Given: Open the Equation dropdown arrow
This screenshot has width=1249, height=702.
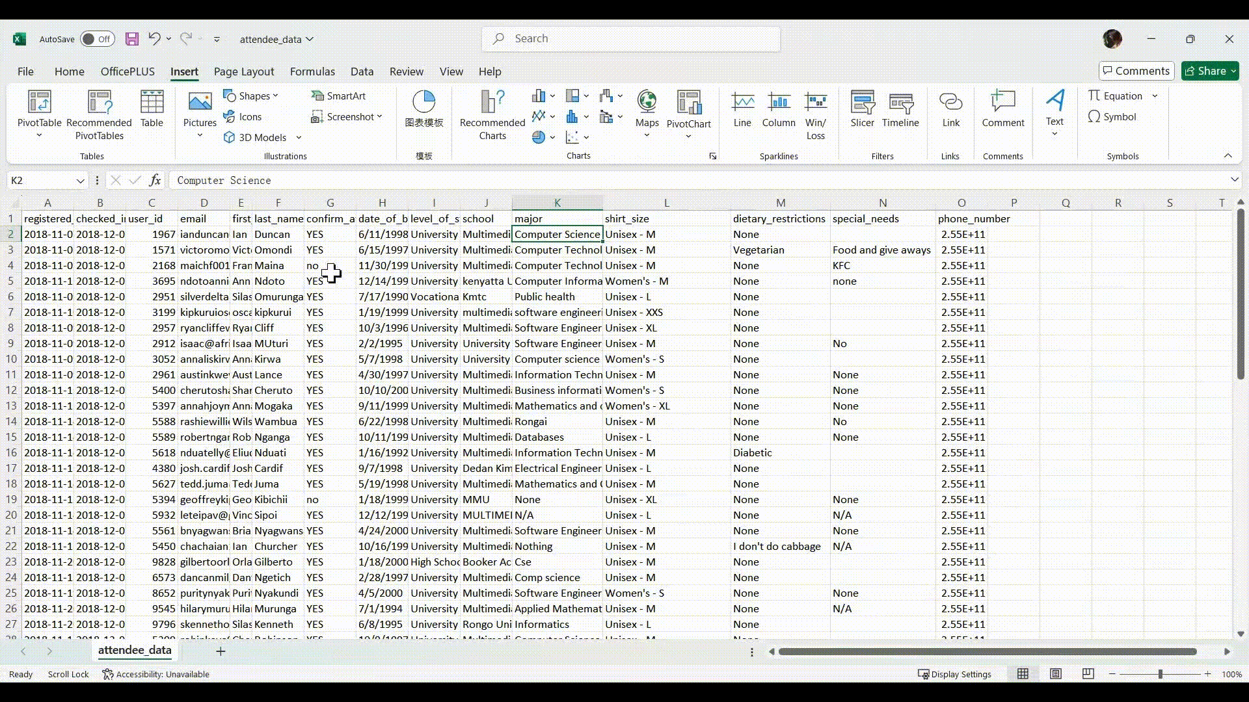Looking at the screenshot, I should click(1155, 96).
